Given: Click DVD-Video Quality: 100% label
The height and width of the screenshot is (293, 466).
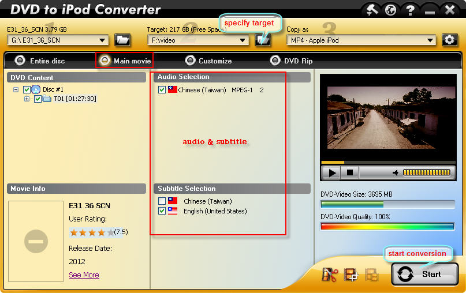Looking at the screenshot, I should pyautogui.click(x=355, y=217).
